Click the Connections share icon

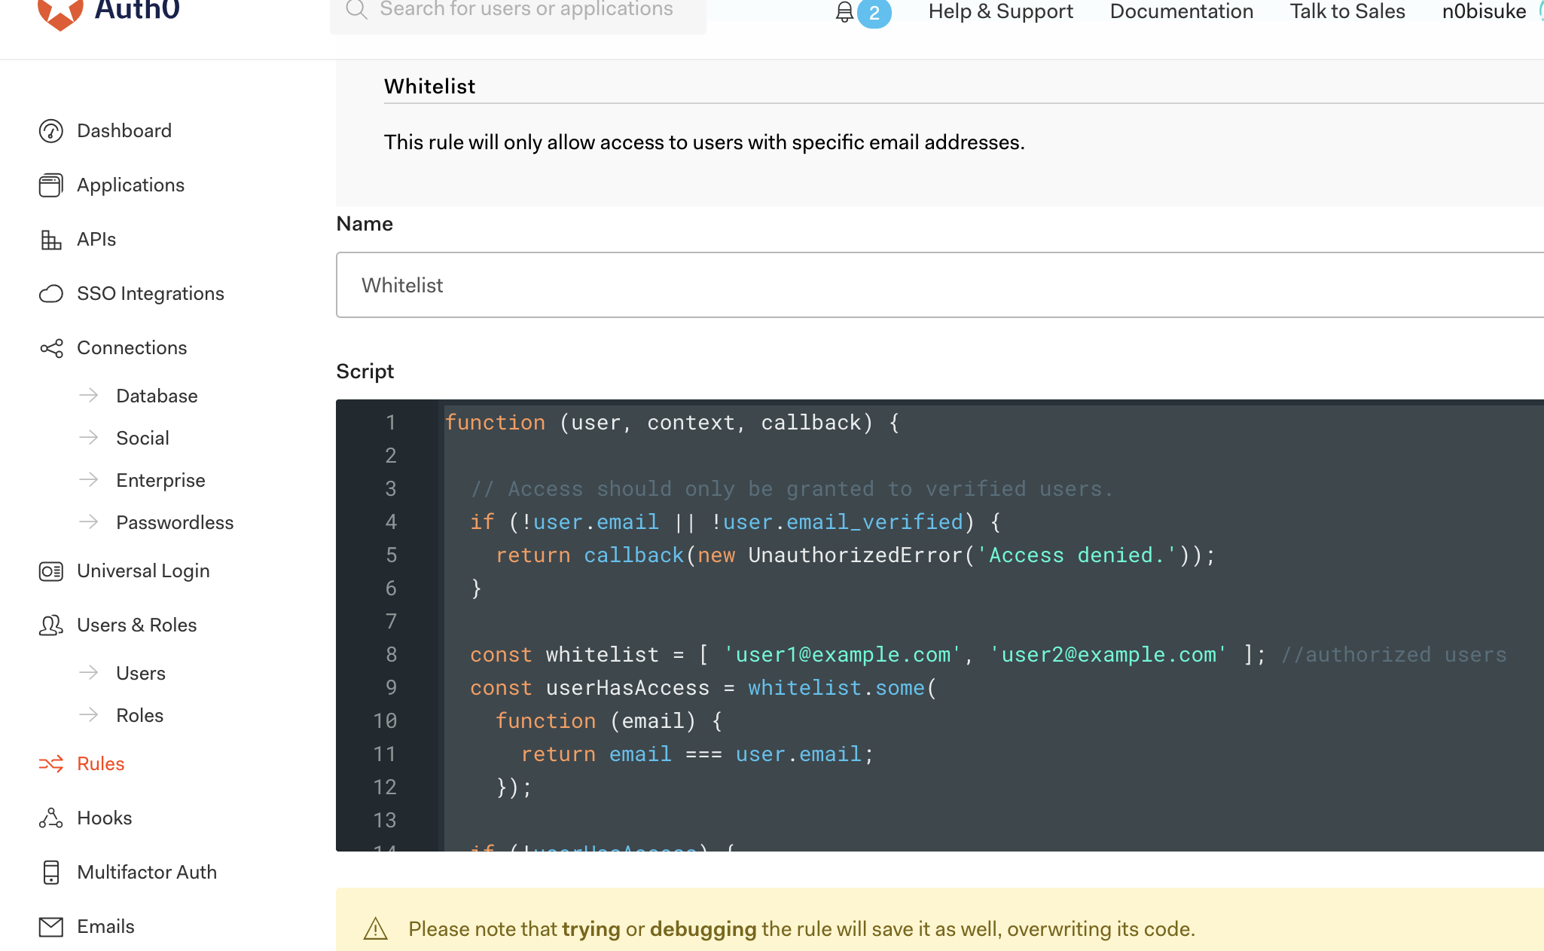coord(50,348)
